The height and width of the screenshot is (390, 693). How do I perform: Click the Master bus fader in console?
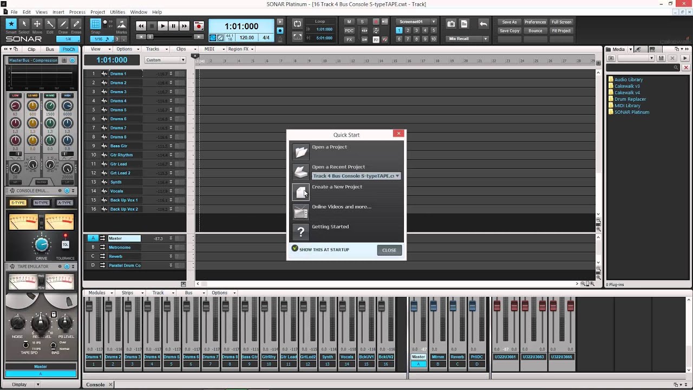click(414, 307)
